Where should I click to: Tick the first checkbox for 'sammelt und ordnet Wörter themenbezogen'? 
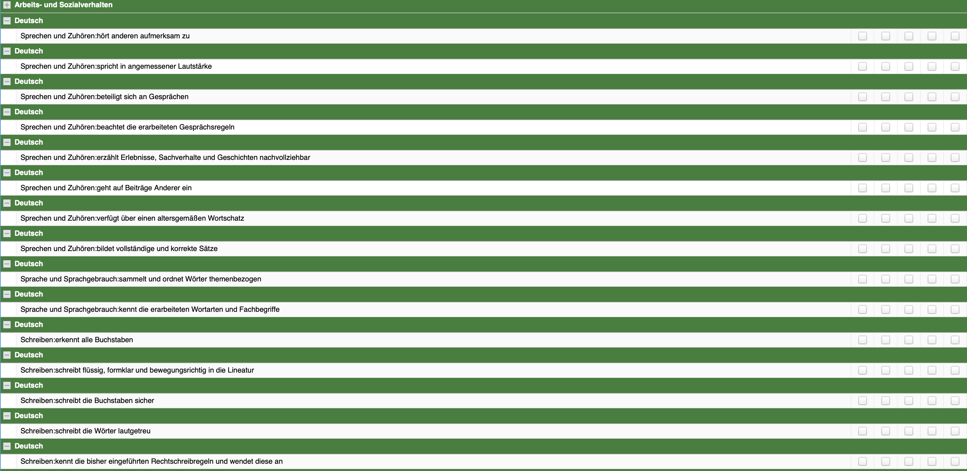863,279
